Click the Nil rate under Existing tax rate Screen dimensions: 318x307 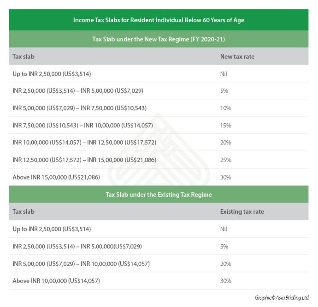click(224, 229)
